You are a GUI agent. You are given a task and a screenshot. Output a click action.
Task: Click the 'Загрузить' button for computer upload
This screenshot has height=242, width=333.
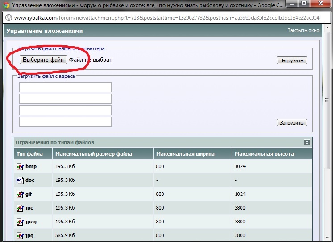292,60
